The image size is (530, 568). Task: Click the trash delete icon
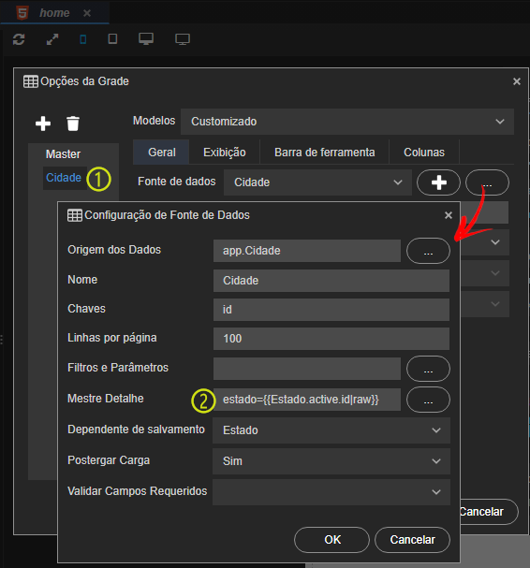73,124
